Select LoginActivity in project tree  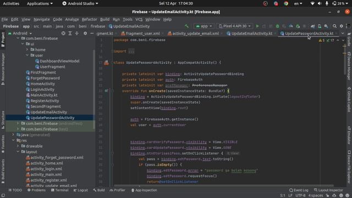click(42, 89)
